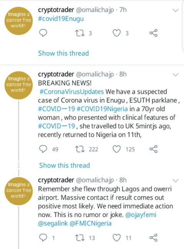The image size is (184, 249).
Task: Open Show this thread under the BREAKING NEWS tweet
Action: coord(64,165)
